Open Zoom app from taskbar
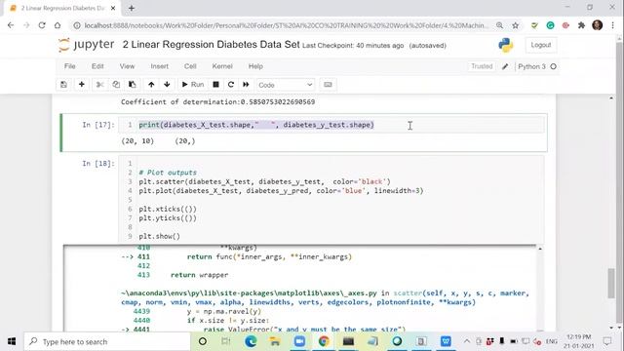Screen dimensions: 624x351 (x=299, y=341)
